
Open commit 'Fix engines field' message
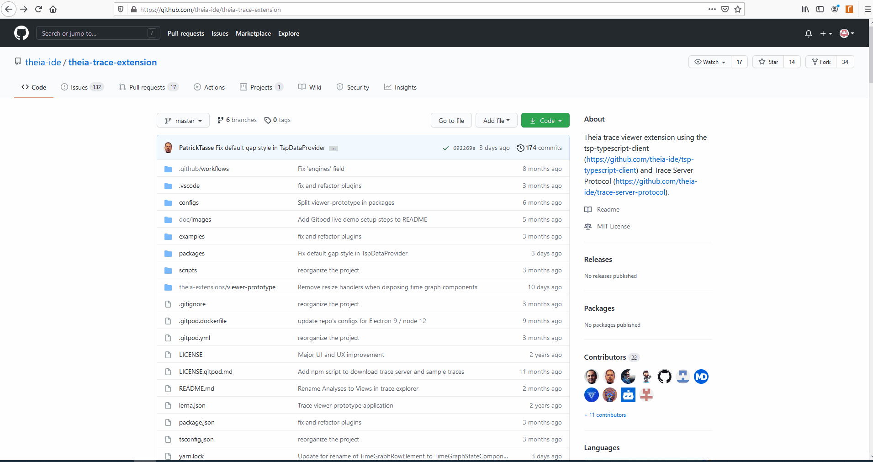(321, 169)
